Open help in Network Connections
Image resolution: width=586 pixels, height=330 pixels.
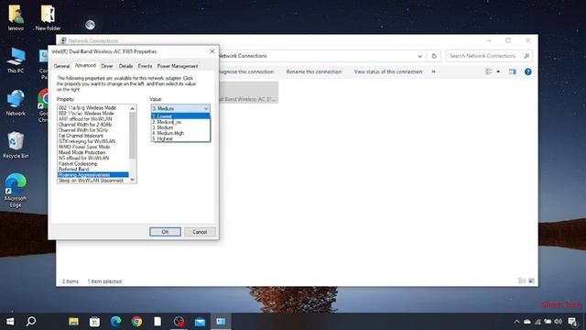coord(527,71)
